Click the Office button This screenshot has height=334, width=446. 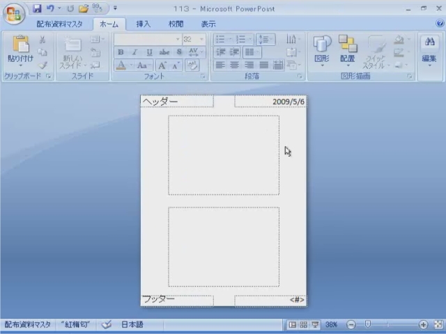[x=14, y=13]
